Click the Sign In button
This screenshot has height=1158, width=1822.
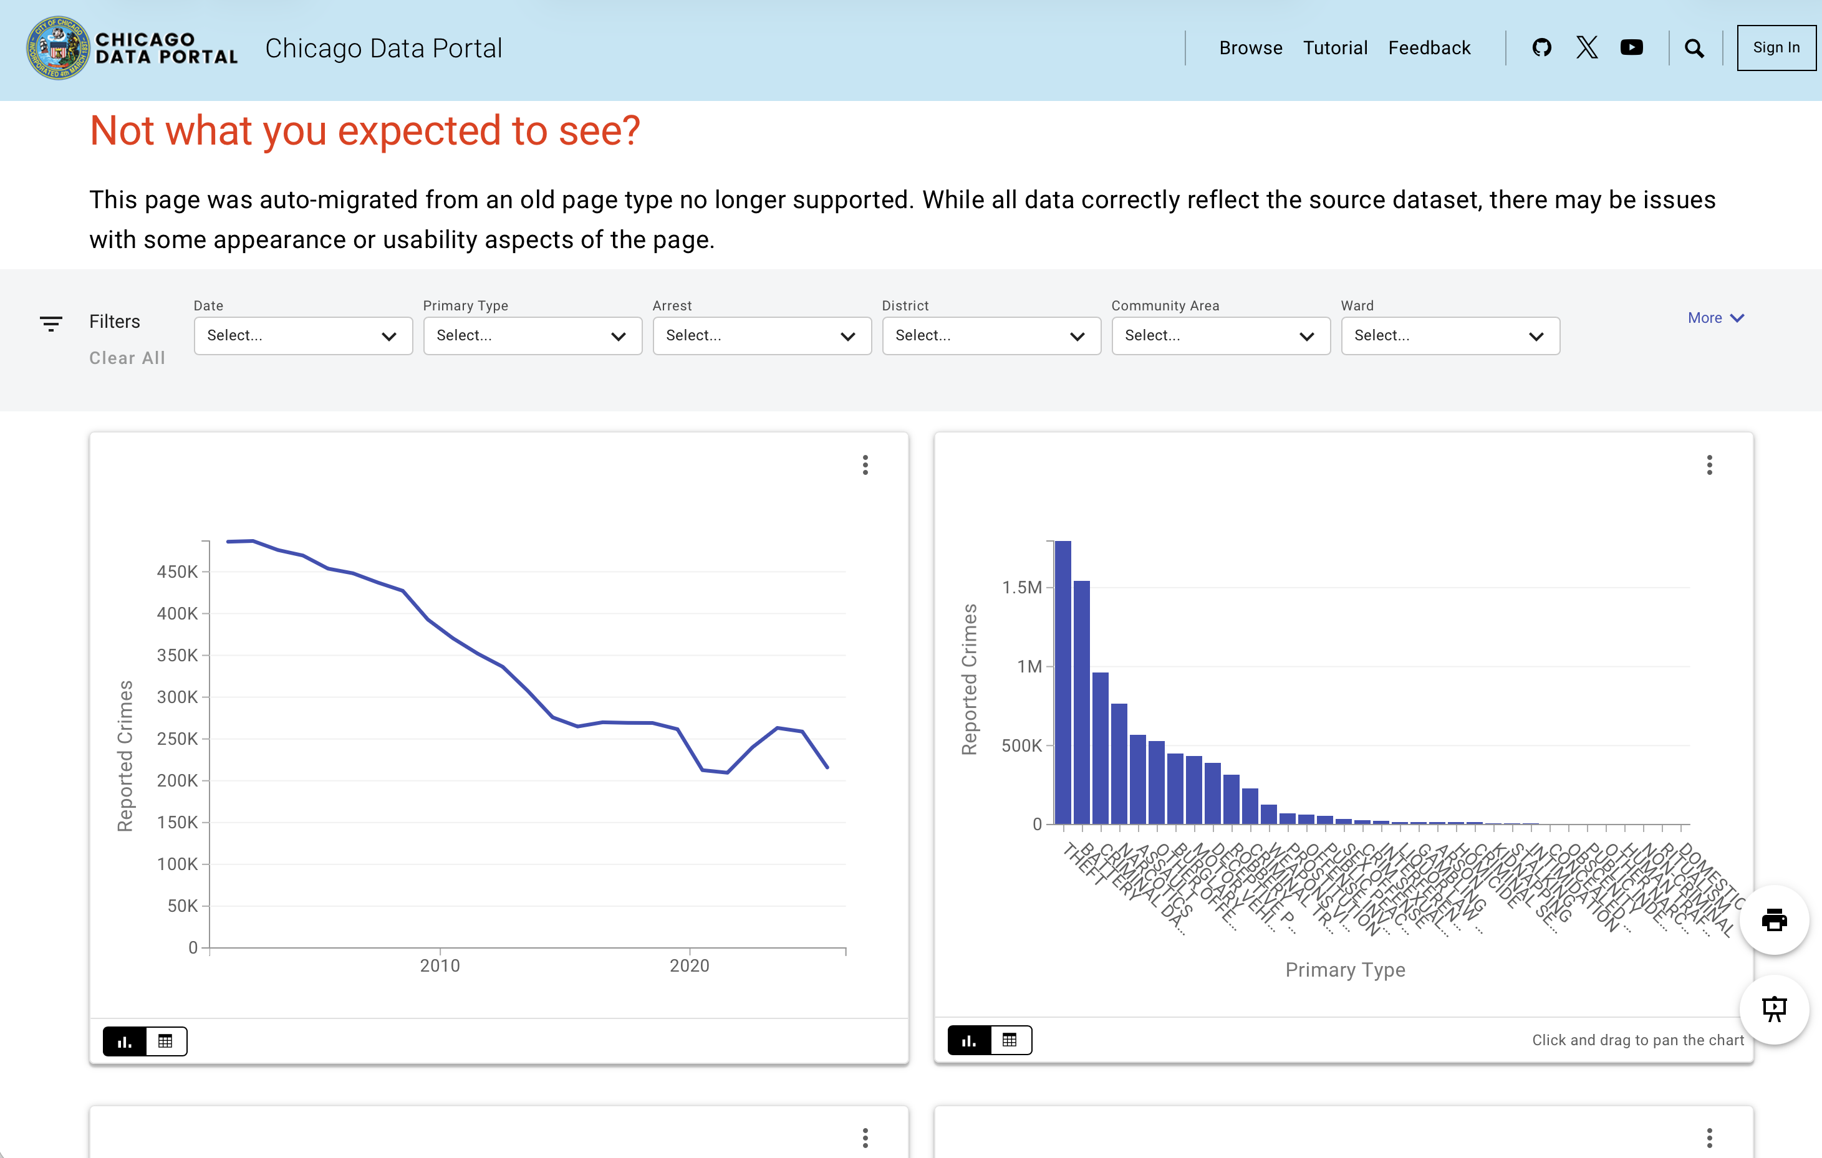(x=1775, y=47)
